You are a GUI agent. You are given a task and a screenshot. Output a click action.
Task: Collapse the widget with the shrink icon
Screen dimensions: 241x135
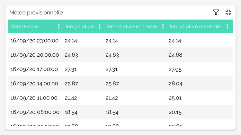click(228, 12)
